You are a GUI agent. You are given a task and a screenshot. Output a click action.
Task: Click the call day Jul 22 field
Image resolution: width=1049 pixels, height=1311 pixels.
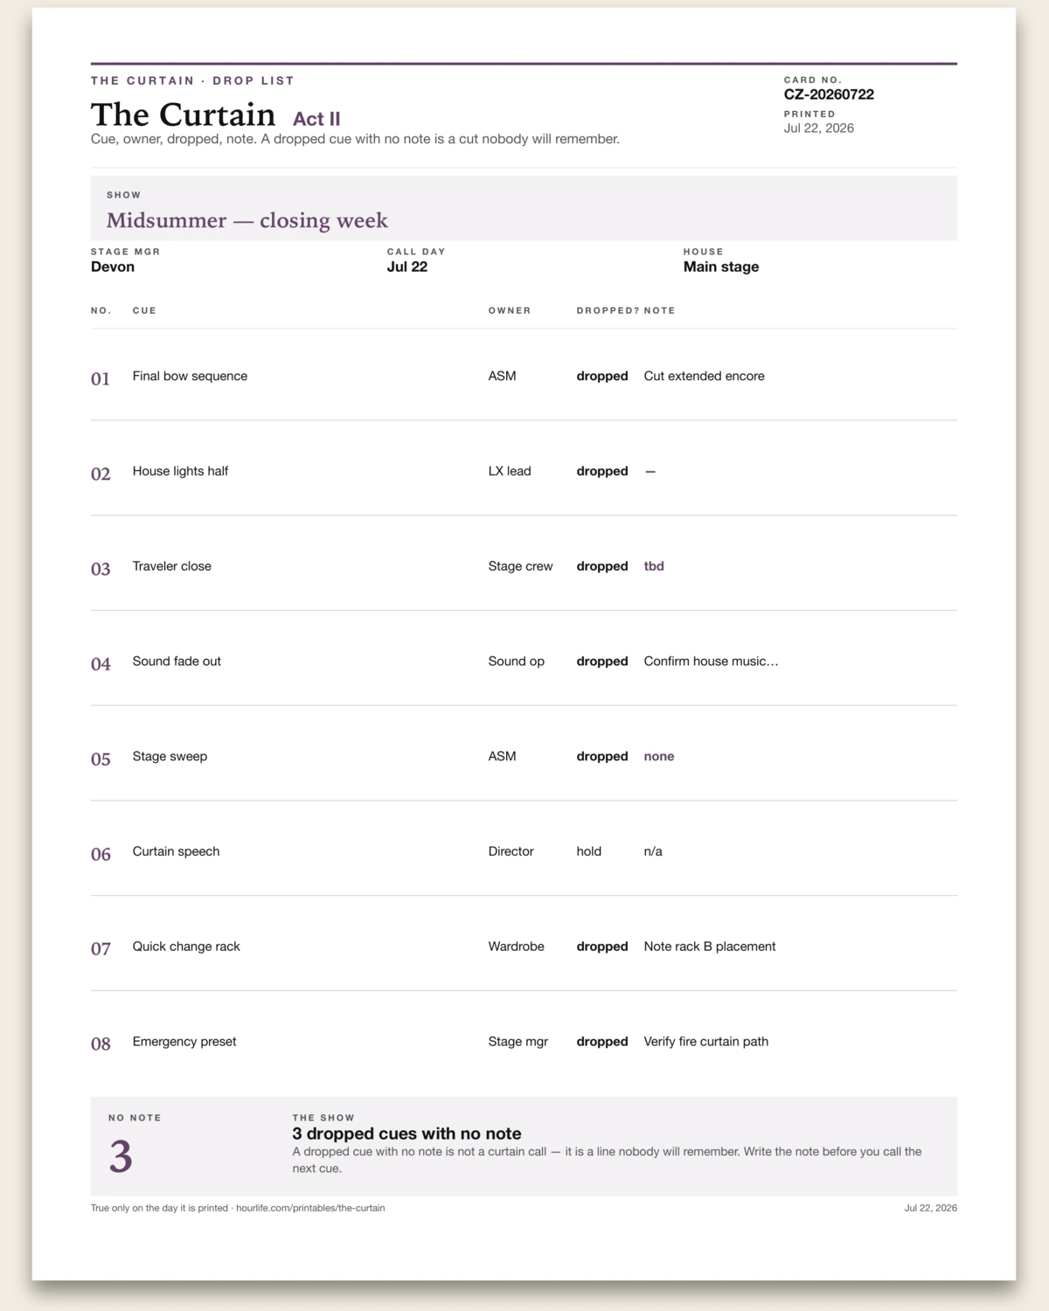(x=407, y=267)
